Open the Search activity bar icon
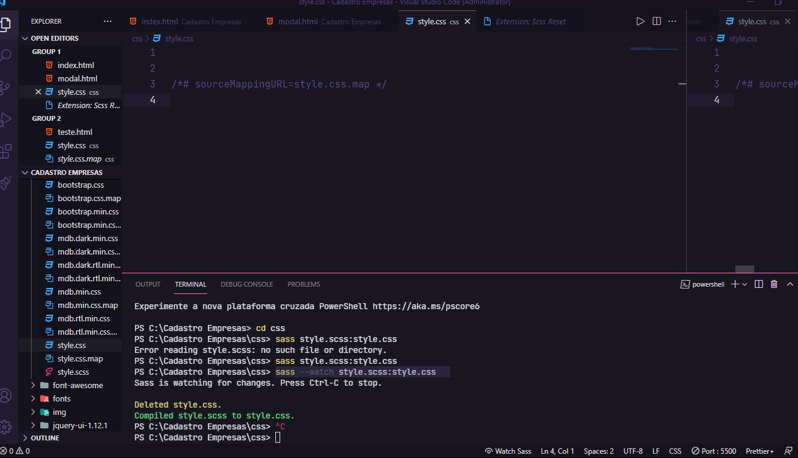The height and width of the screenshot is (458, 798). pyautogui.click(x=5, y=56)
